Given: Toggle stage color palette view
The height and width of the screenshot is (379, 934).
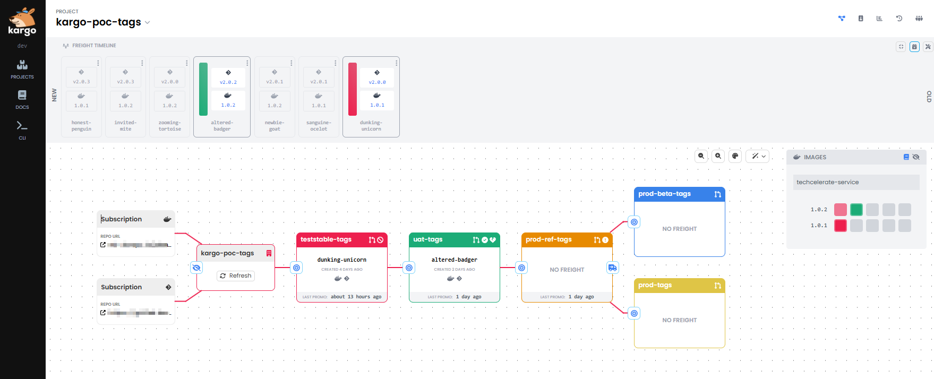Looking at the screenshot, I should coord(735,156).
